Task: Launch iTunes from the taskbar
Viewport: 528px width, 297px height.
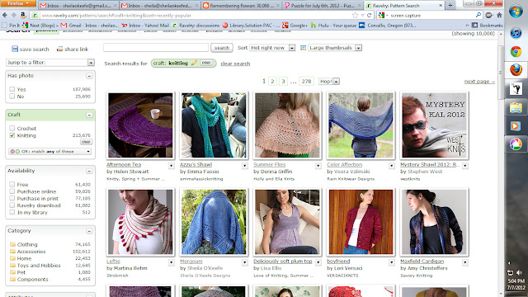Action: 516,33
